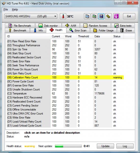The image size is (140, 153).
Task: Click the Update button
Action: tap(105, 146)
